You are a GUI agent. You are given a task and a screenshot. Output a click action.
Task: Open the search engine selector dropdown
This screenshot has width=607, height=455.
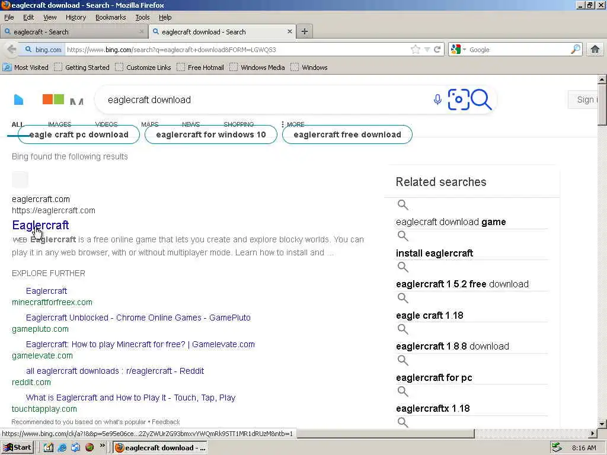tap(458, 50)
